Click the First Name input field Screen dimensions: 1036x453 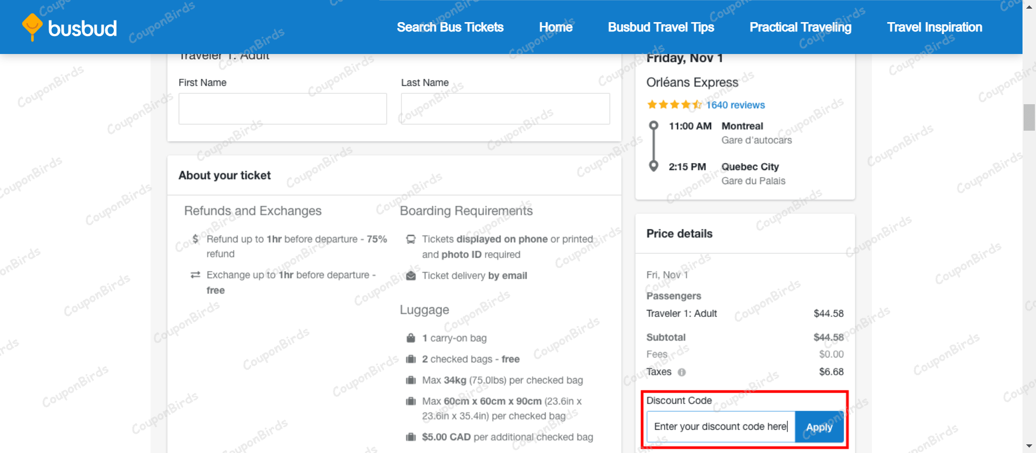pyautogui.click(x=282, y=109)
